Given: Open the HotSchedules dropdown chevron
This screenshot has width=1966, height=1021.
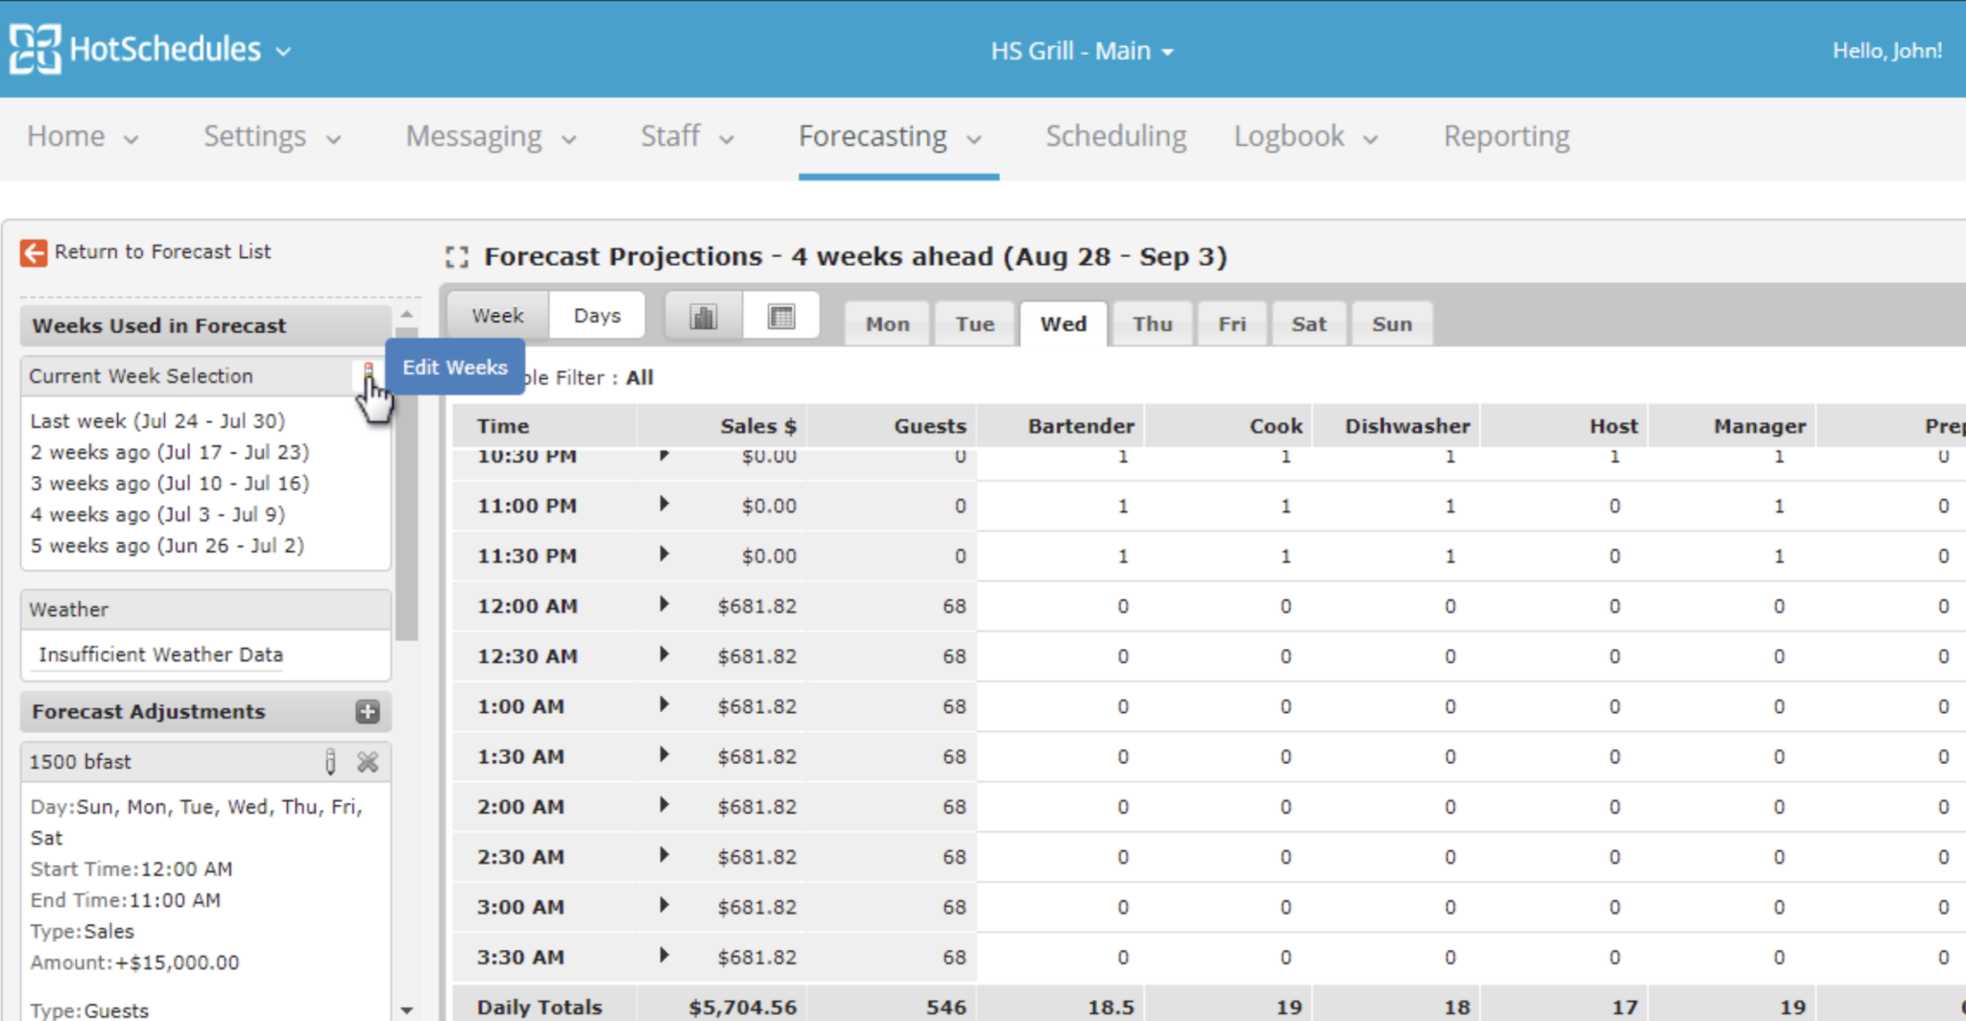Looking at the screenshot, I should click(x=283, y=51).
